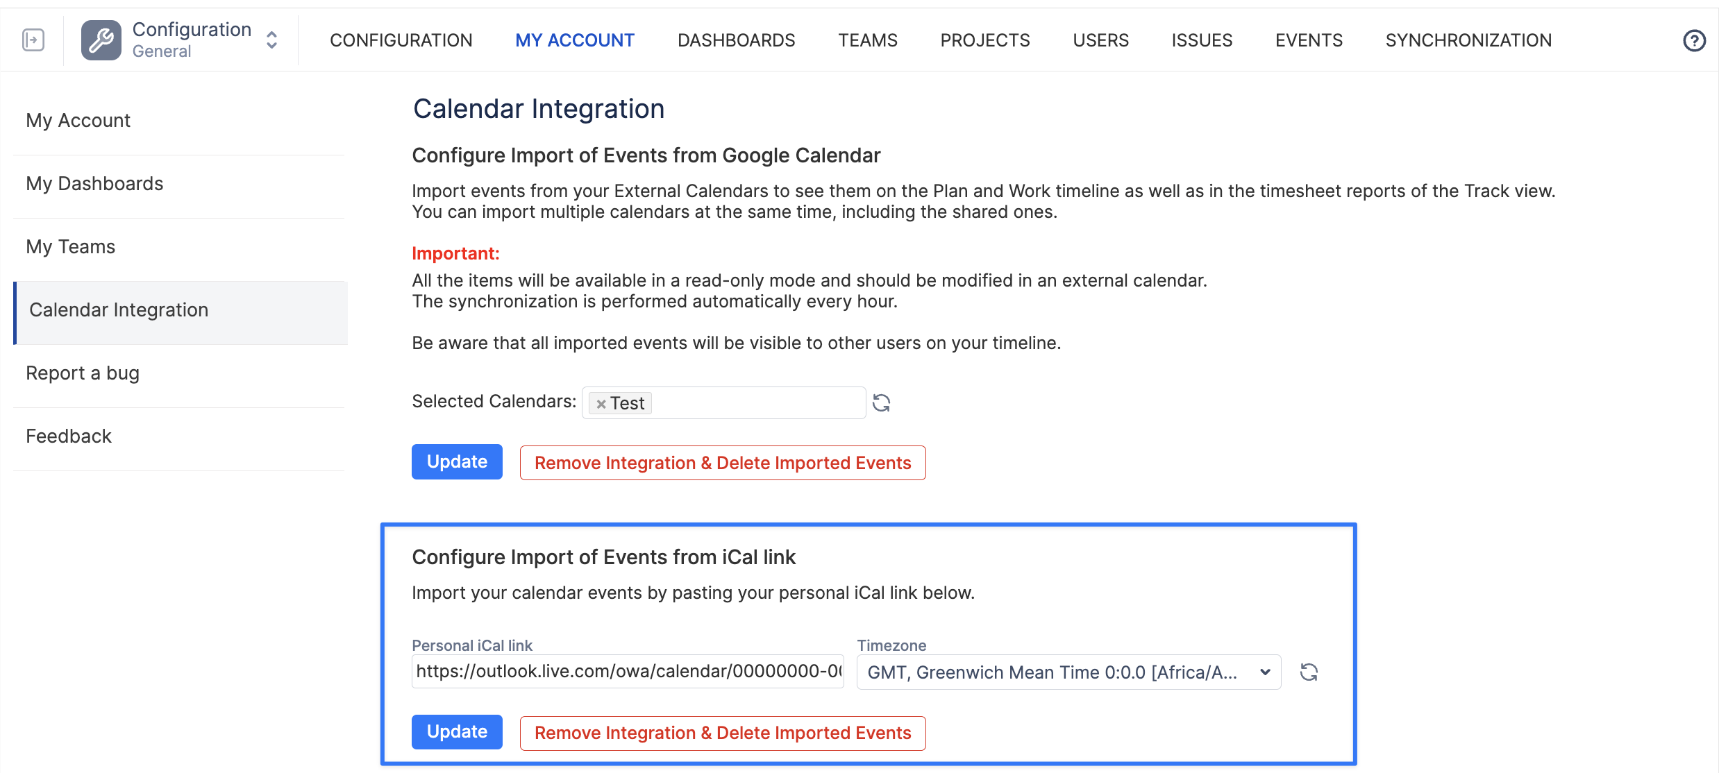Click the sidebar collapse arrow icon

[33, 40]
